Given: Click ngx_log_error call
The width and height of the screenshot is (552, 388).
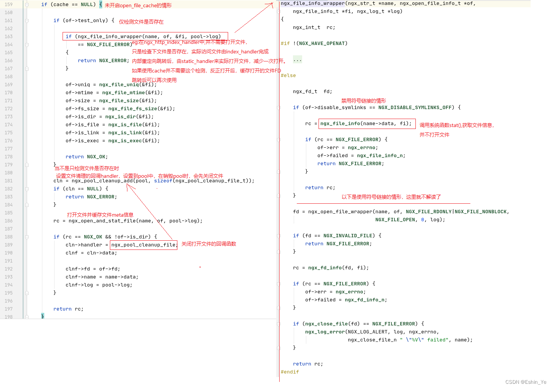Looking at the screenshot, I should click(325, 332).
